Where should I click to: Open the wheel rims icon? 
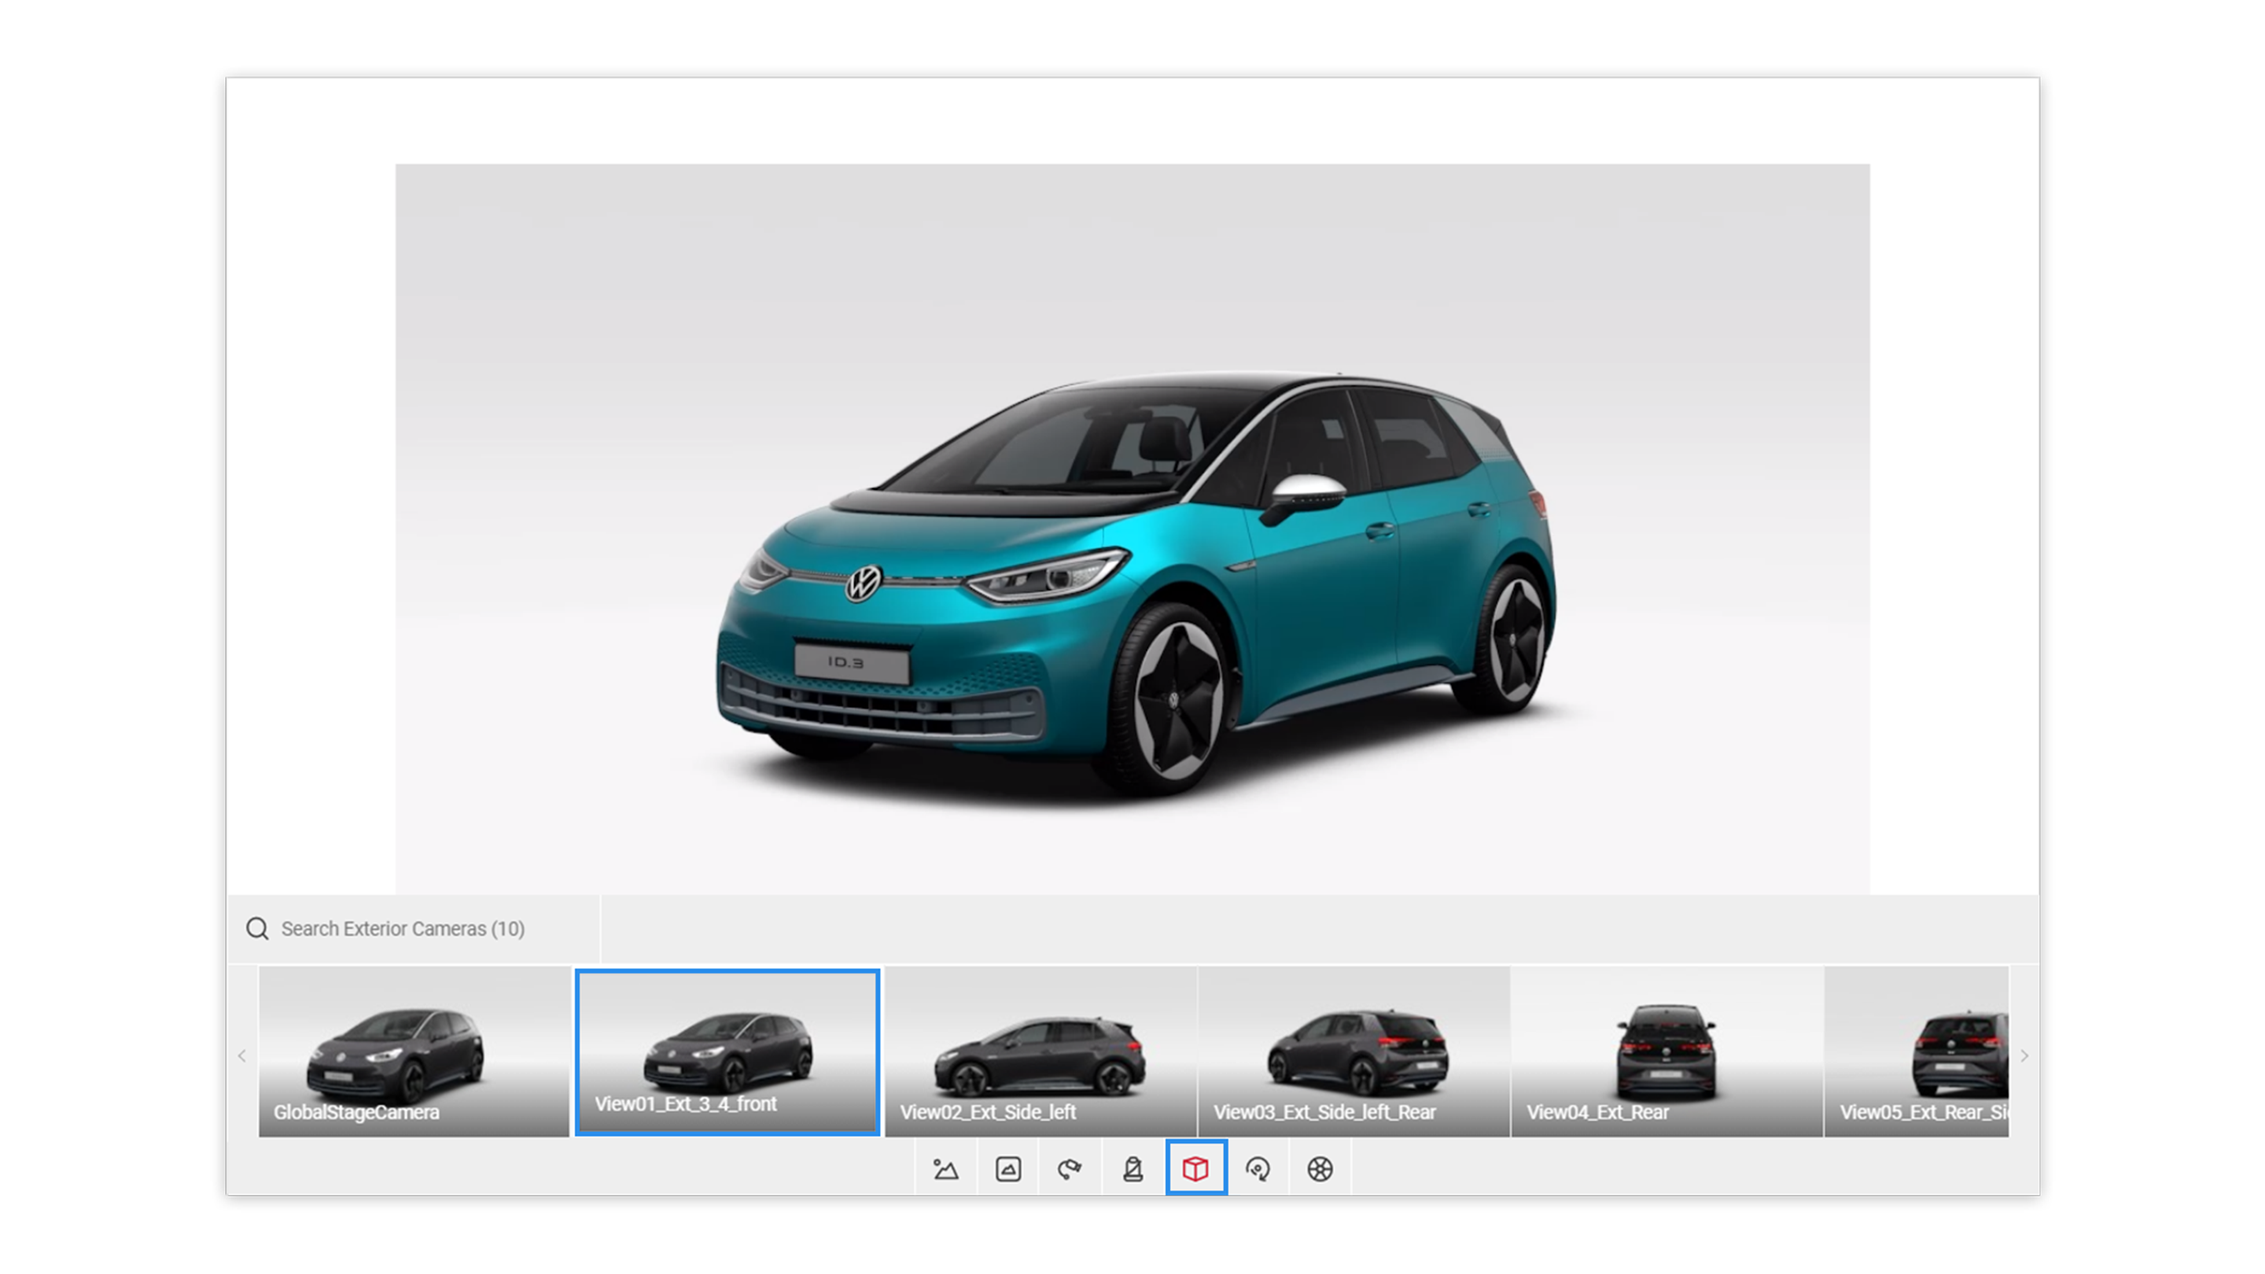point(1320,1169)
